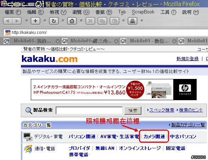Click the HP Photosmart C4175 banner ad

tap(114, 90)
